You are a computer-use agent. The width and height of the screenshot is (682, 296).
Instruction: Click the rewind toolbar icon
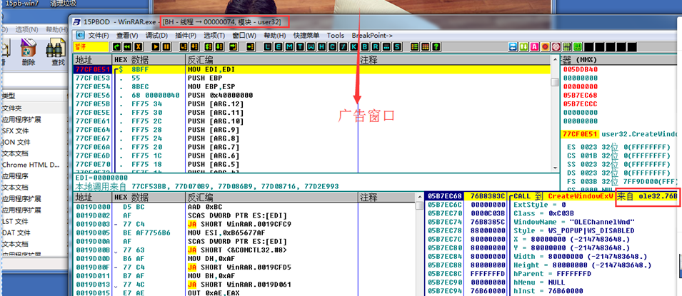[128, 46]
